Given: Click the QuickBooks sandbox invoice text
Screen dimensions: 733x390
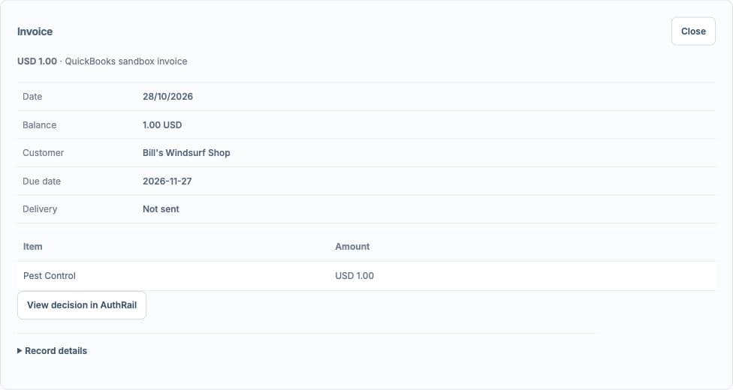Looking at the screenshot, I should [125, 61].
